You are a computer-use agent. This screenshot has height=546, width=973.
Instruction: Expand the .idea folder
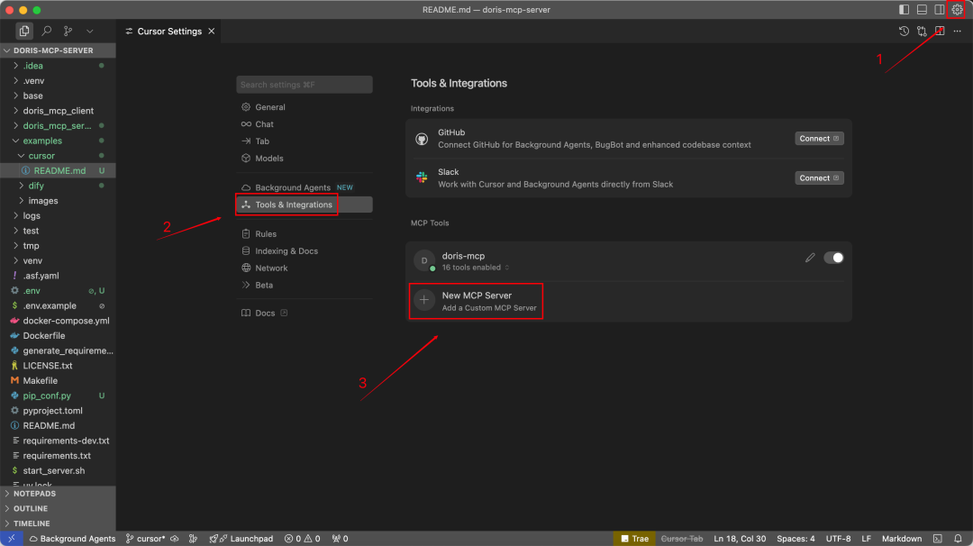pos(58,66)
